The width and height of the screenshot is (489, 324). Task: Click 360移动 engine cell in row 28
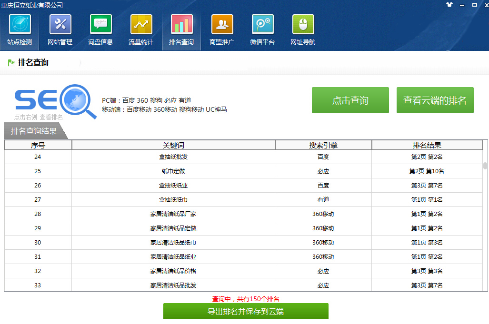[323, 214]
